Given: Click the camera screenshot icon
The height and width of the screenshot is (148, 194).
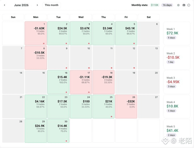Looking at the screenshot, I should pos(184,5).
